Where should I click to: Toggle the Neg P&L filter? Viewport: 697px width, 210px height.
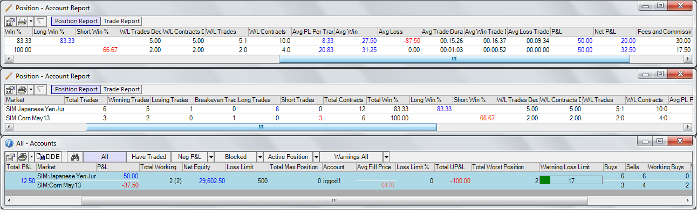(x=189, y=157)
